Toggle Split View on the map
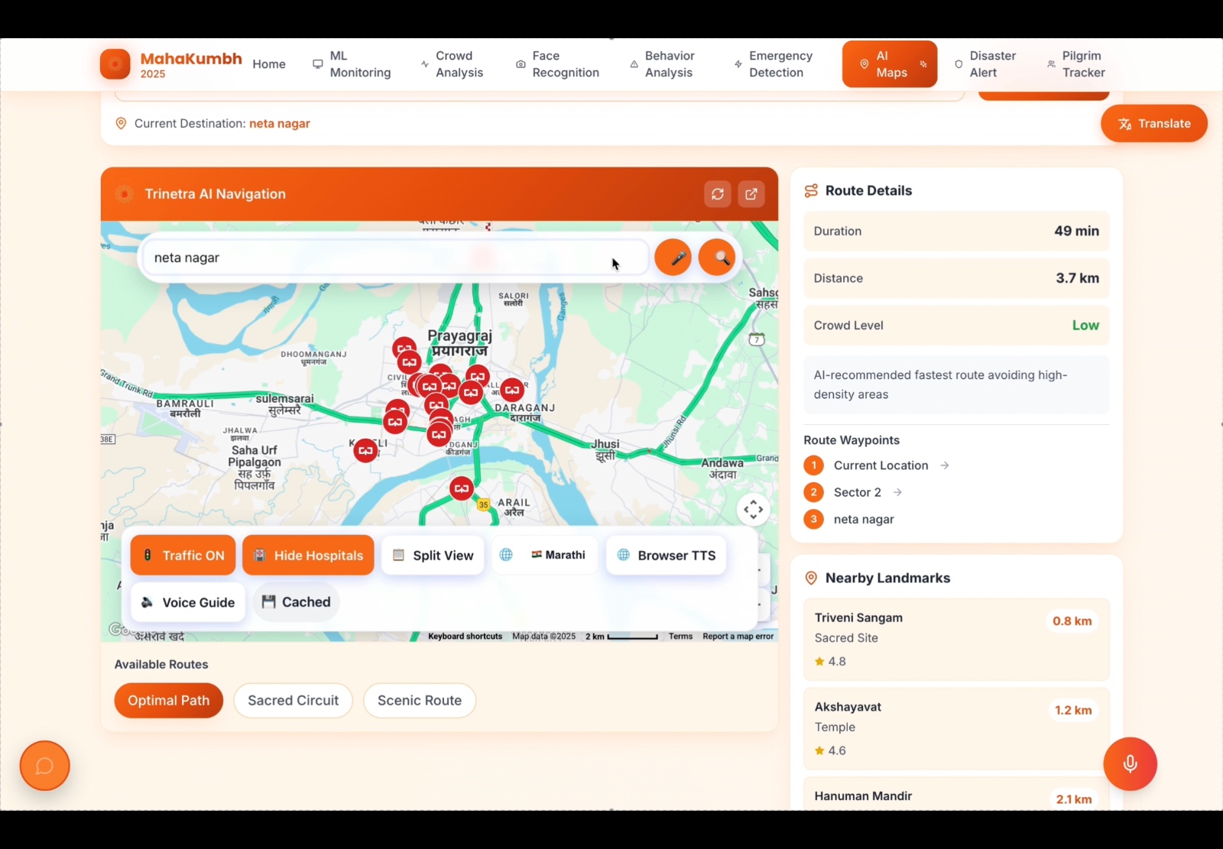Screen dimensions: 1223x849 tap(433, 556)
